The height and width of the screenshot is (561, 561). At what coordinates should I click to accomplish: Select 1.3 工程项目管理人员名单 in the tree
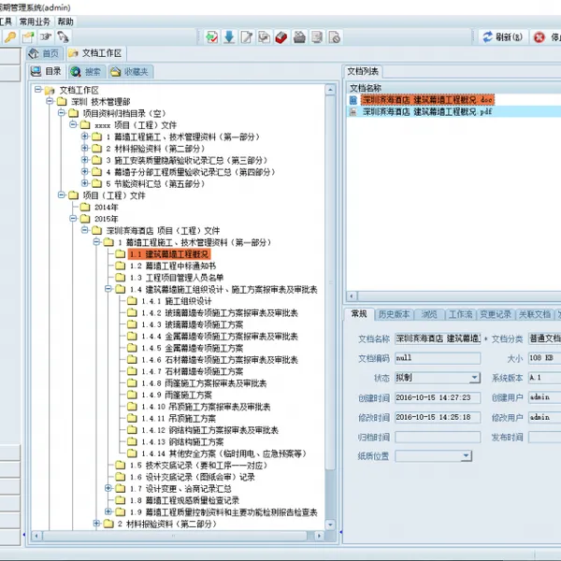(177, 278)
